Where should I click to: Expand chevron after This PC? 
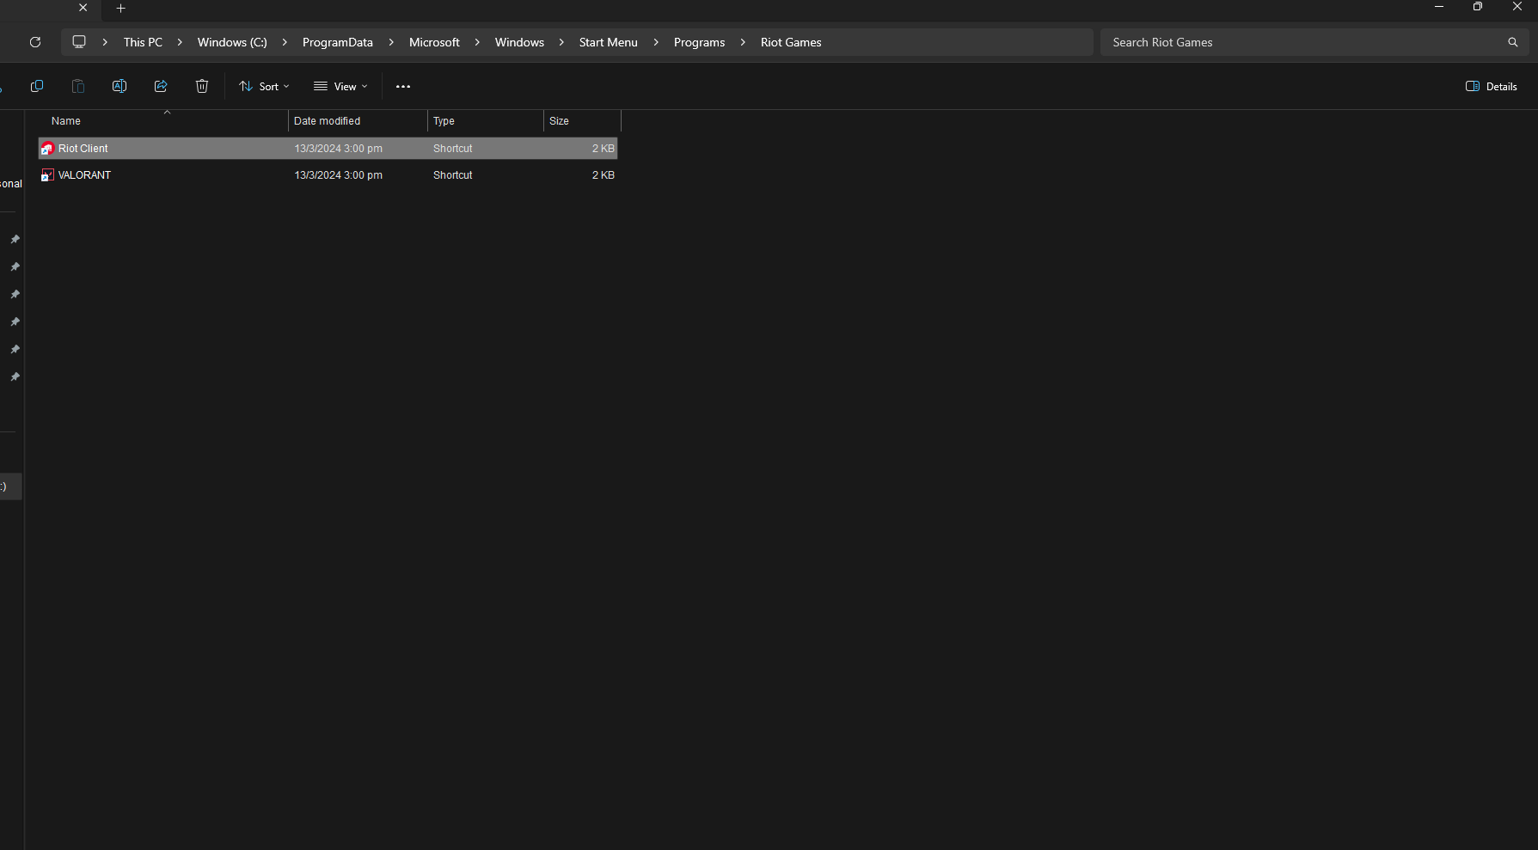[180, 42]
